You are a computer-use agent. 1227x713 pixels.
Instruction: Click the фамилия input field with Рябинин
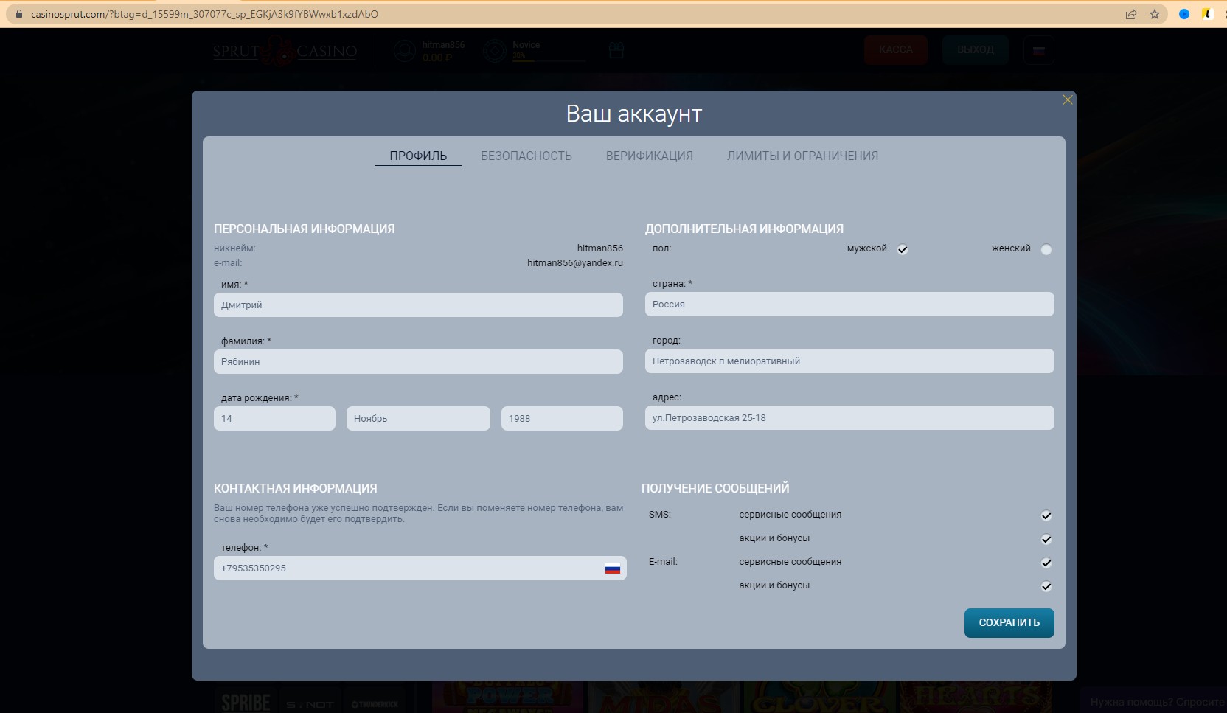418,361
